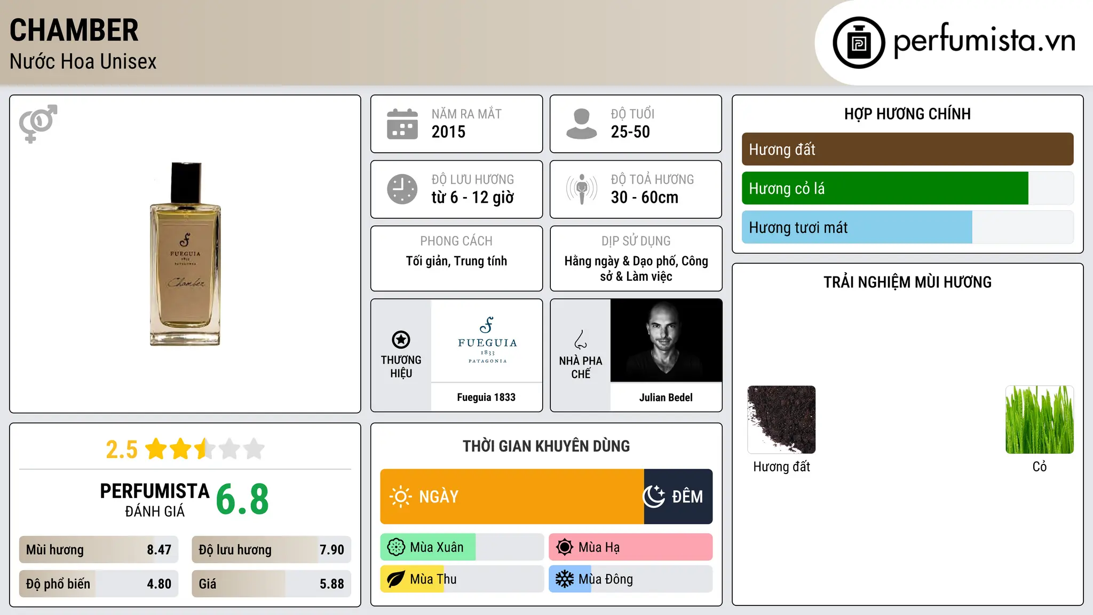Click the moon icon next to Đêm
The height and width of the screenshot is (615, 1093).
pos(654,496)
